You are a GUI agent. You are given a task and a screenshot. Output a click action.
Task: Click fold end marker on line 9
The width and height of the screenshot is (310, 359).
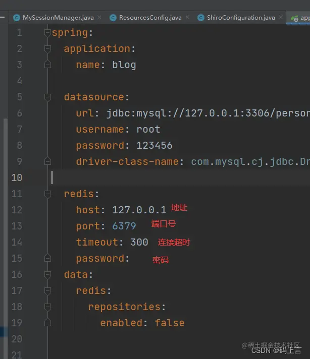coord(47,161)
